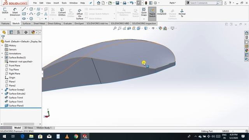Click the Section View icon
Viewport: 249px width, 140px height.
click(x=129, y=28)
